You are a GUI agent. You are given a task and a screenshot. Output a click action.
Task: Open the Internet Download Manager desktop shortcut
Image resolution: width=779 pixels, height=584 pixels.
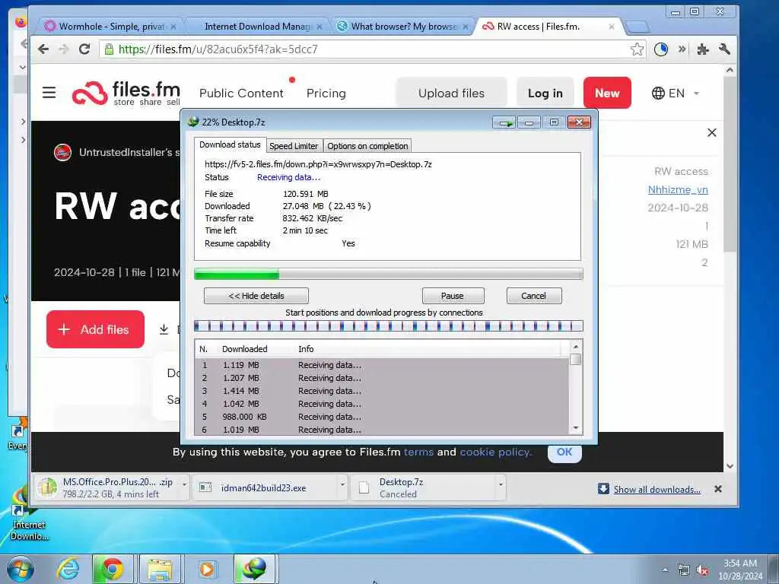coord(28,515)
